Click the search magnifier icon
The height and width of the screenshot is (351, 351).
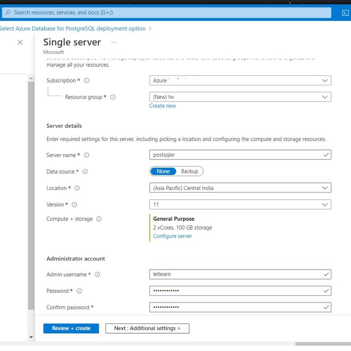coord(8,12)
